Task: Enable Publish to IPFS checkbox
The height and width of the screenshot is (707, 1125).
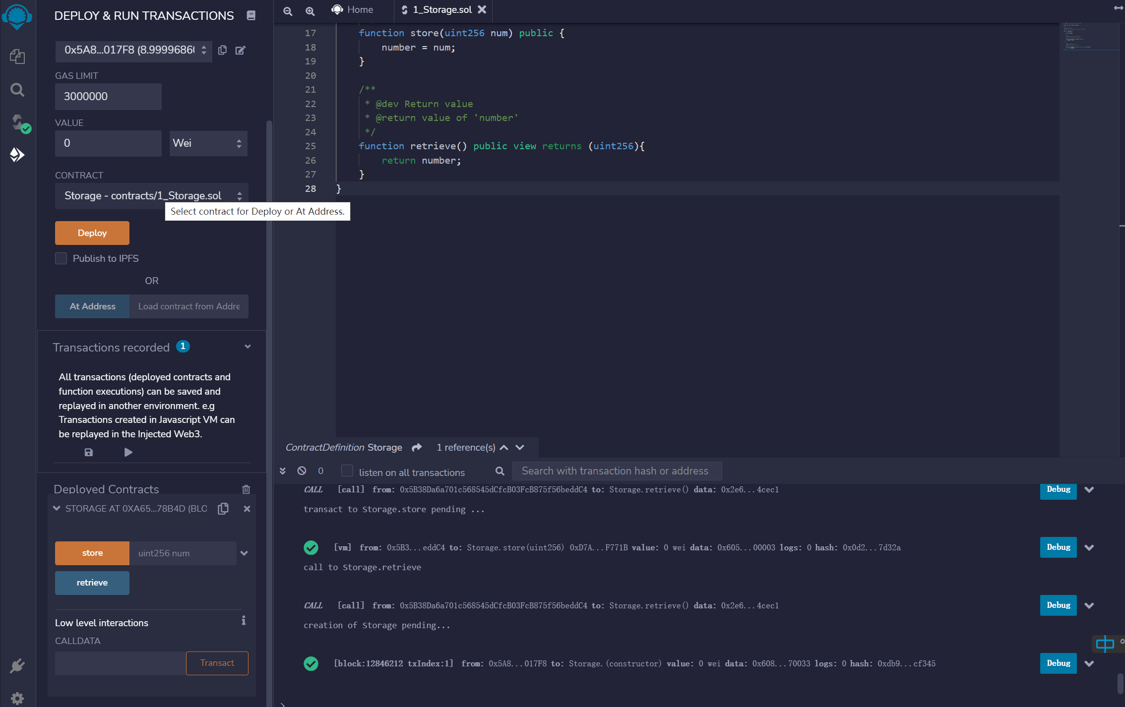Action: pyautogui.click(x=61, y=258)
